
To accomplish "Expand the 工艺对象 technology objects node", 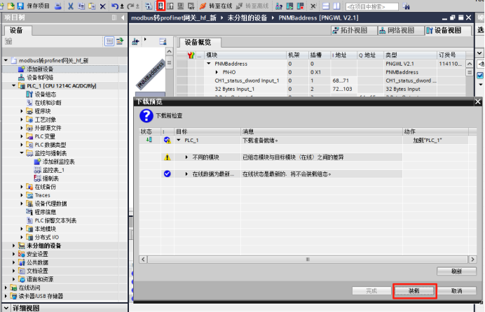I will pos(22,120).
